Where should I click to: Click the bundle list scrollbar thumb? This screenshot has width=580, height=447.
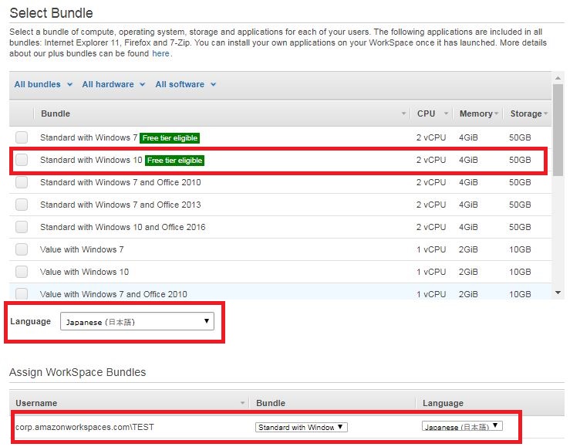click(x=558, y=130)
